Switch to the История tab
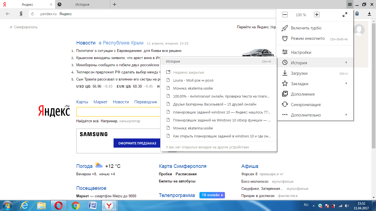The height and width of the screenshot is (211, 376). tap(82, 4)
